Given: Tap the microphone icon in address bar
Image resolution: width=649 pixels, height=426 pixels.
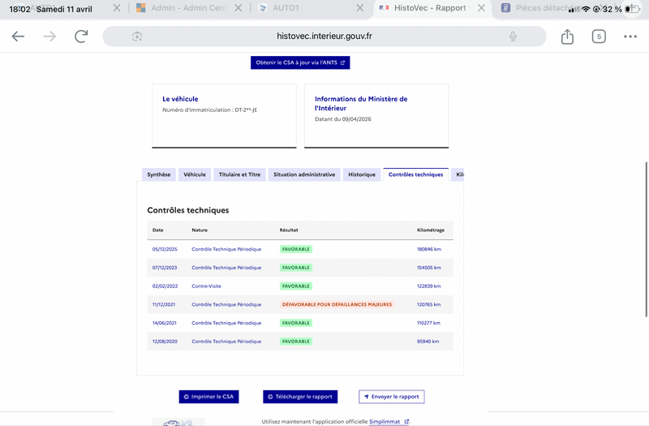Looking at the screenshot, I should [x=513, y=37].
